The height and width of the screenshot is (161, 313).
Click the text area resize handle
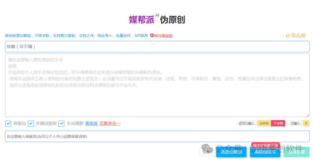pyautogui.click(x=308, y=115)
